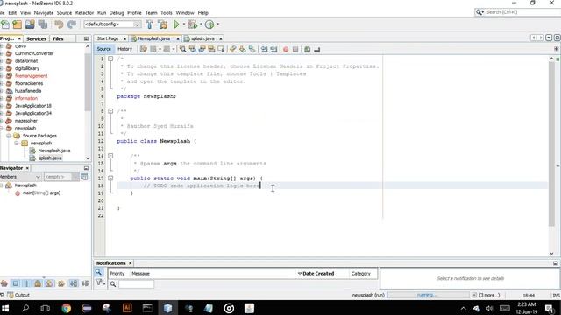Open the Notifications filter funnel dropdown
This screenshot has height=315, width=561.
(100, 283)
